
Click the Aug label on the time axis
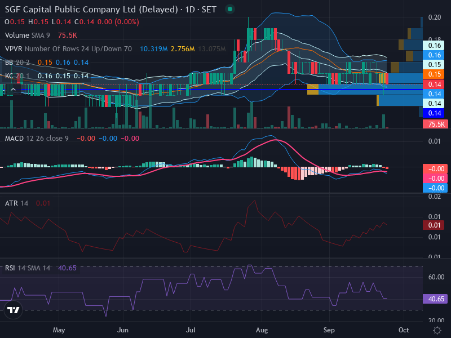coord(262,330)
